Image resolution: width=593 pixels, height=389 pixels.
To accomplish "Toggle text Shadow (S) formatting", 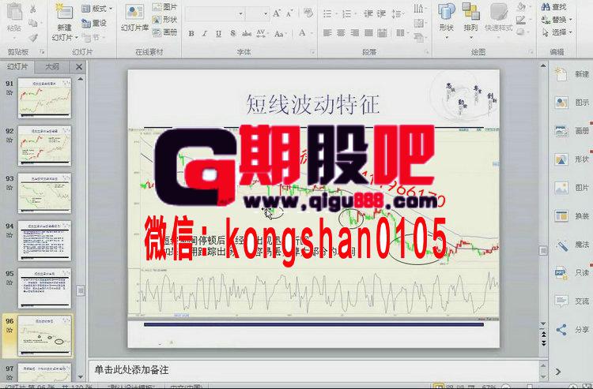I will click(232, 34).
